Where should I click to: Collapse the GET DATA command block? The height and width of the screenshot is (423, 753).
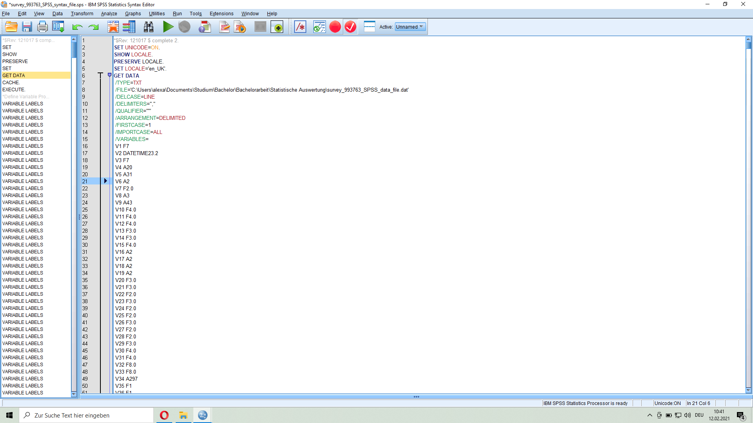coord(109,75)
